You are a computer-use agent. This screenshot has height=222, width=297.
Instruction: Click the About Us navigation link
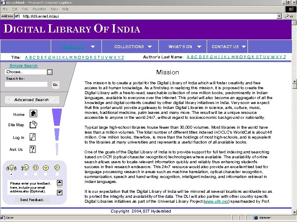pyautogui.click(x=73, y=47)
